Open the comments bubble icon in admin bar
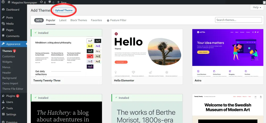266x123 pixels. point(50,2)
